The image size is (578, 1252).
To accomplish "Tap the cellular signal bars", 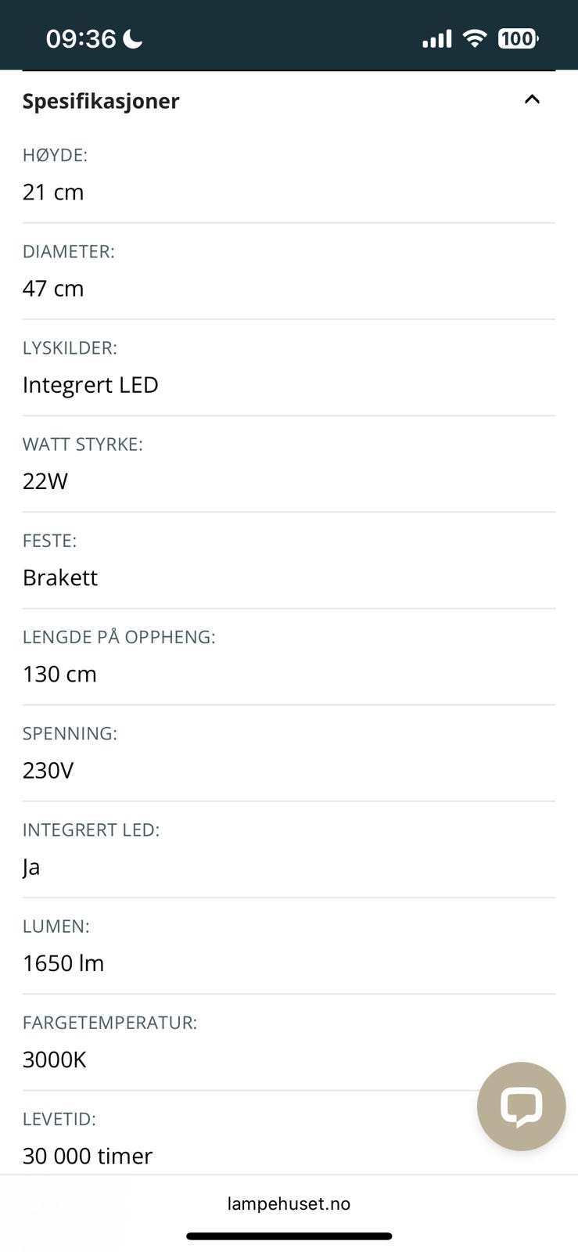I will pos(436,38).
